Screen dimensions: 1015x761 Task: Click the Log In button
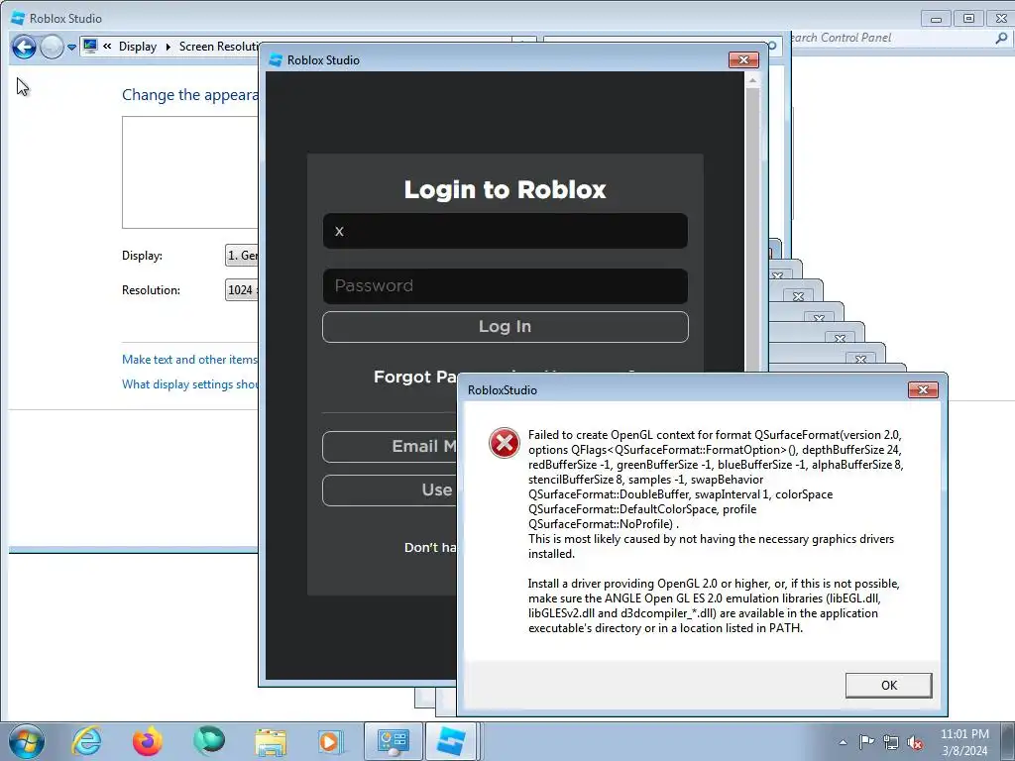(x=505, y=327)
